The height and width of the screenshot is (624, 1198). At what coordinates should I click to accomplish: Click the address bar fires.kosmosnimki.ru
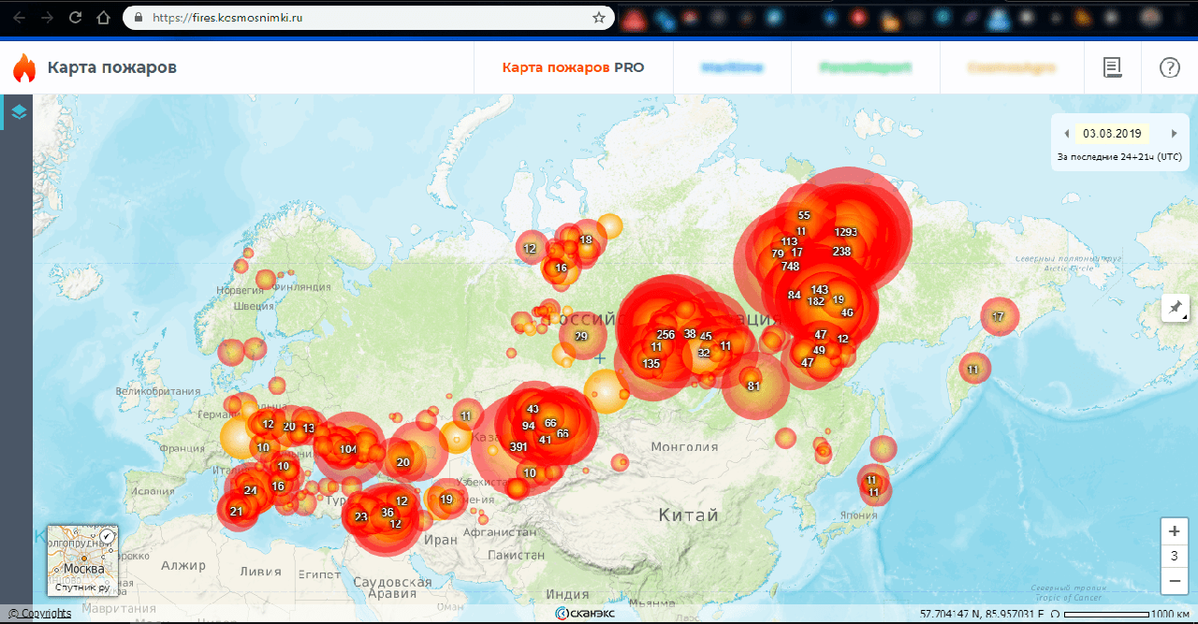click(368, 17)
